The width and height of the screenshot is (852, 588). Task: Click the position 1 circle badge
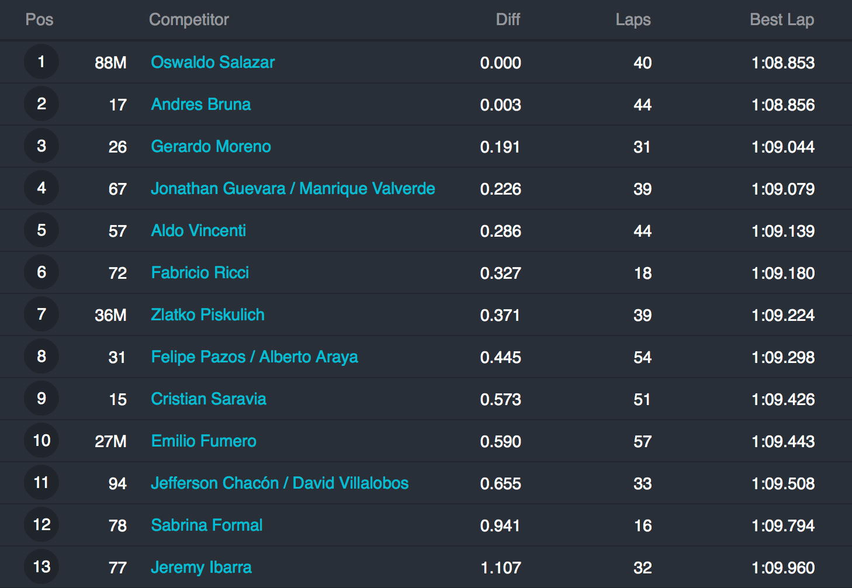click(x=41, y=61)
